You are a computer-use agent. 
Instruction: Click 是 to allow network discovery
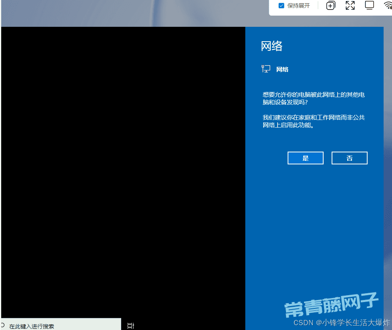(306, 158)
